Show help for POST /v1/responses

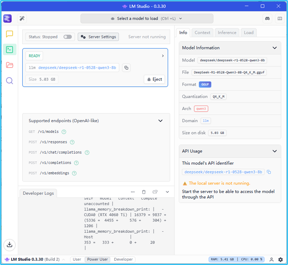(x=72, y=142)
